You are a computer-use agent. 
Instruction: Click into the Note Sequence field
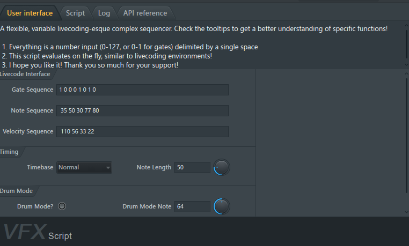pos(142,110)
